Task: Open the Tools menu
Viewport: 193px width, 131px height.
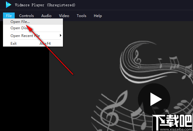Action: (x=81, y=16)
